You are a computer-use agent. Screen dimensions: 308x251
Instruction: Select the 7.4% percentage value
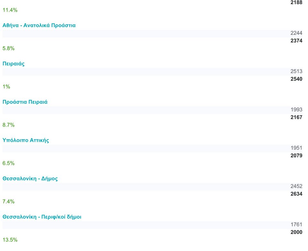click(9, 202)
